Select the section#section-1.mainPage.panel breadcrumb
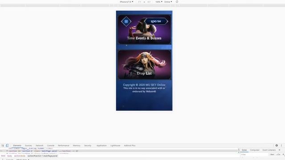This screenshot has height=160, width=285. [42, 156]
